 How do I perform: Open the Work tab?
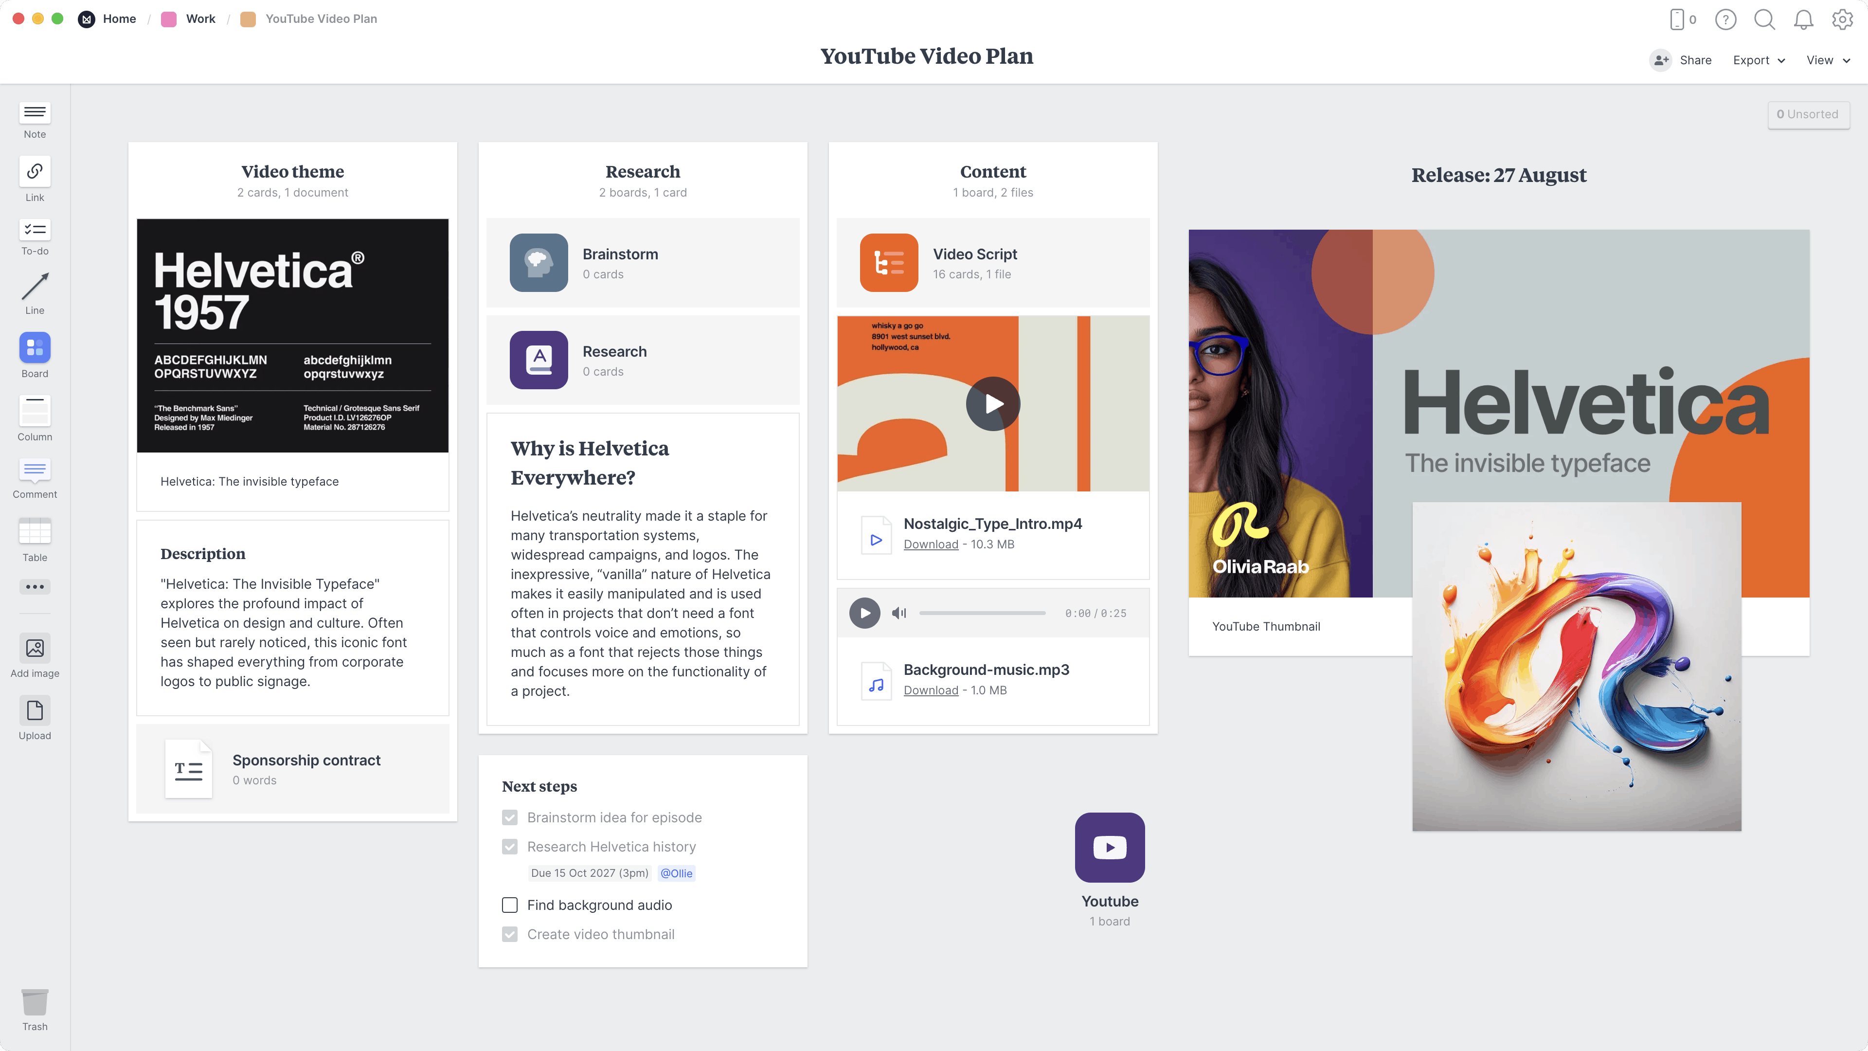199,18
